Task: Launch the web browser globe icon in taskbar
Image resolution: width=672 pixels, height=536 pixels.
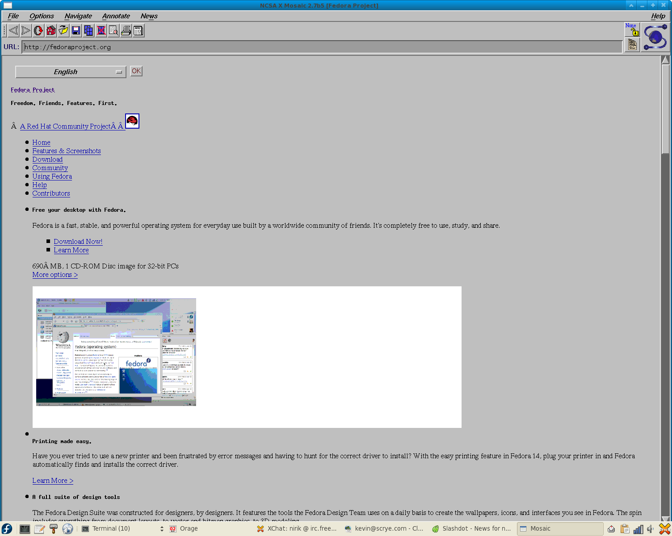Action: point(67,529)
